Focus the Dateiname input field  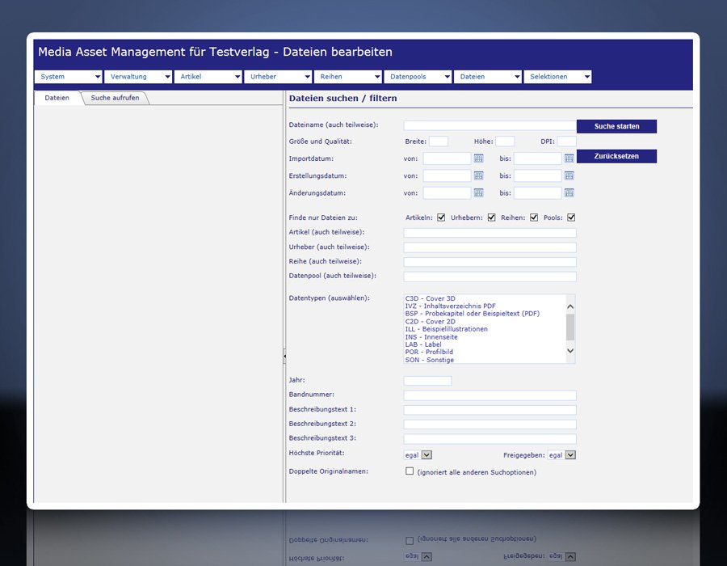490,125
